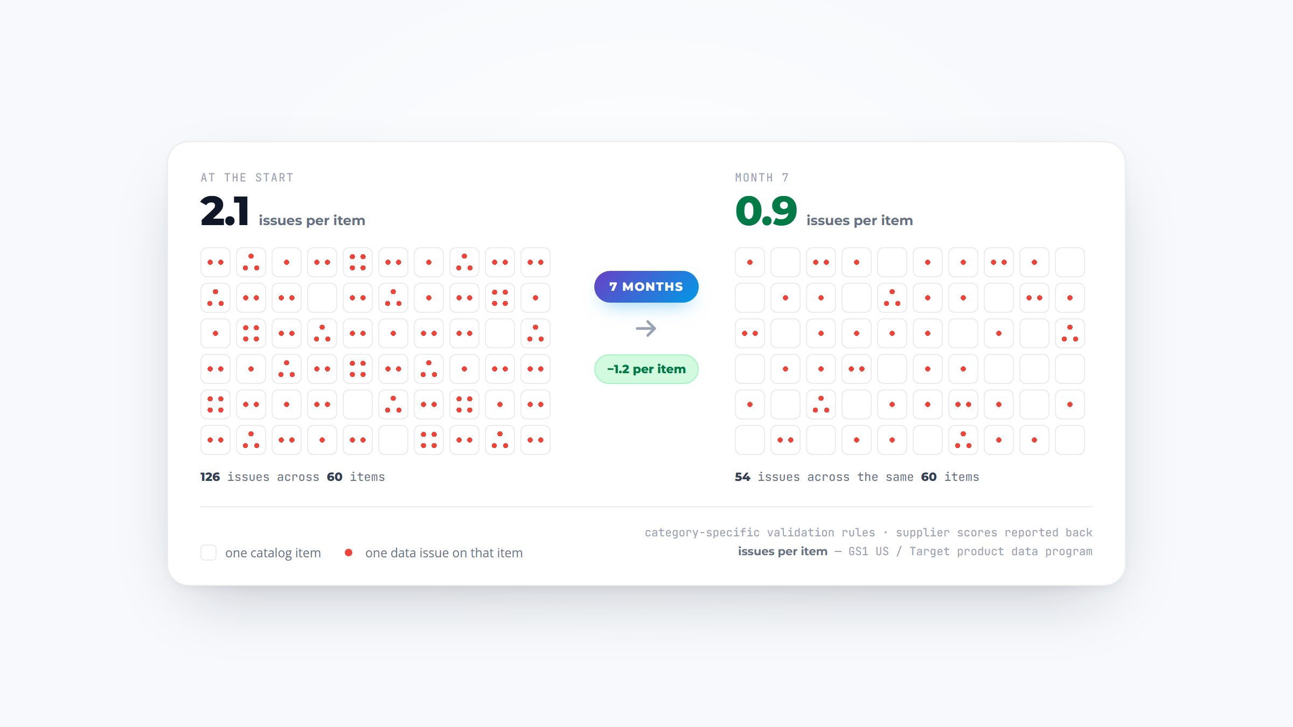The height and width of the screenshot is (727, 1293).
Task: Click the 126 issues across 60 items caption
Action: point(293,477)
